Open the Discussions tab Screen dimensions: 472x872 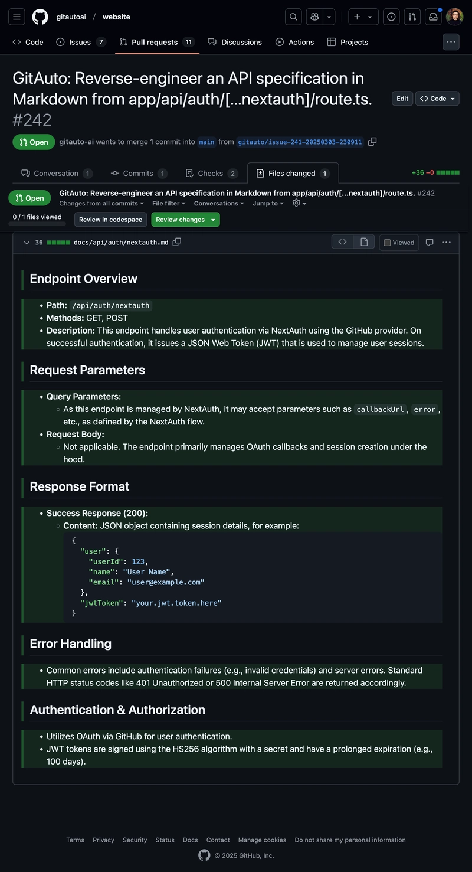[235, 42]
